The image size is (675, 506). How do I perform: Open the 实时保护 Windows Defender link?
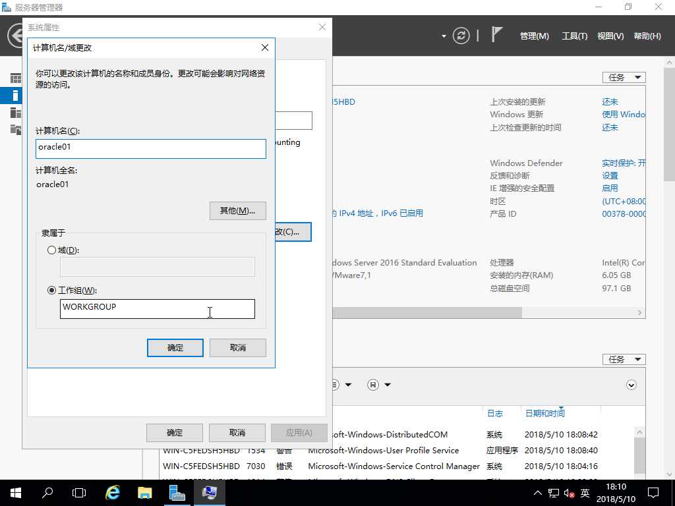pyautogui.click(x=624, y=163)
